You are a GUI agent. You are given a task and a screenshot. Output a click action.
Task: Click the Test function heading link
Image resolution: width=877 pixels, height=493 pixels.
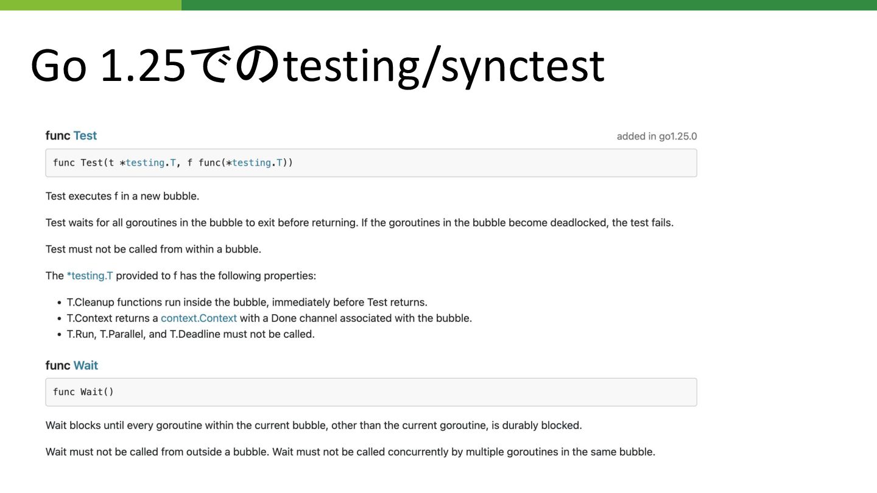[85, 136]
